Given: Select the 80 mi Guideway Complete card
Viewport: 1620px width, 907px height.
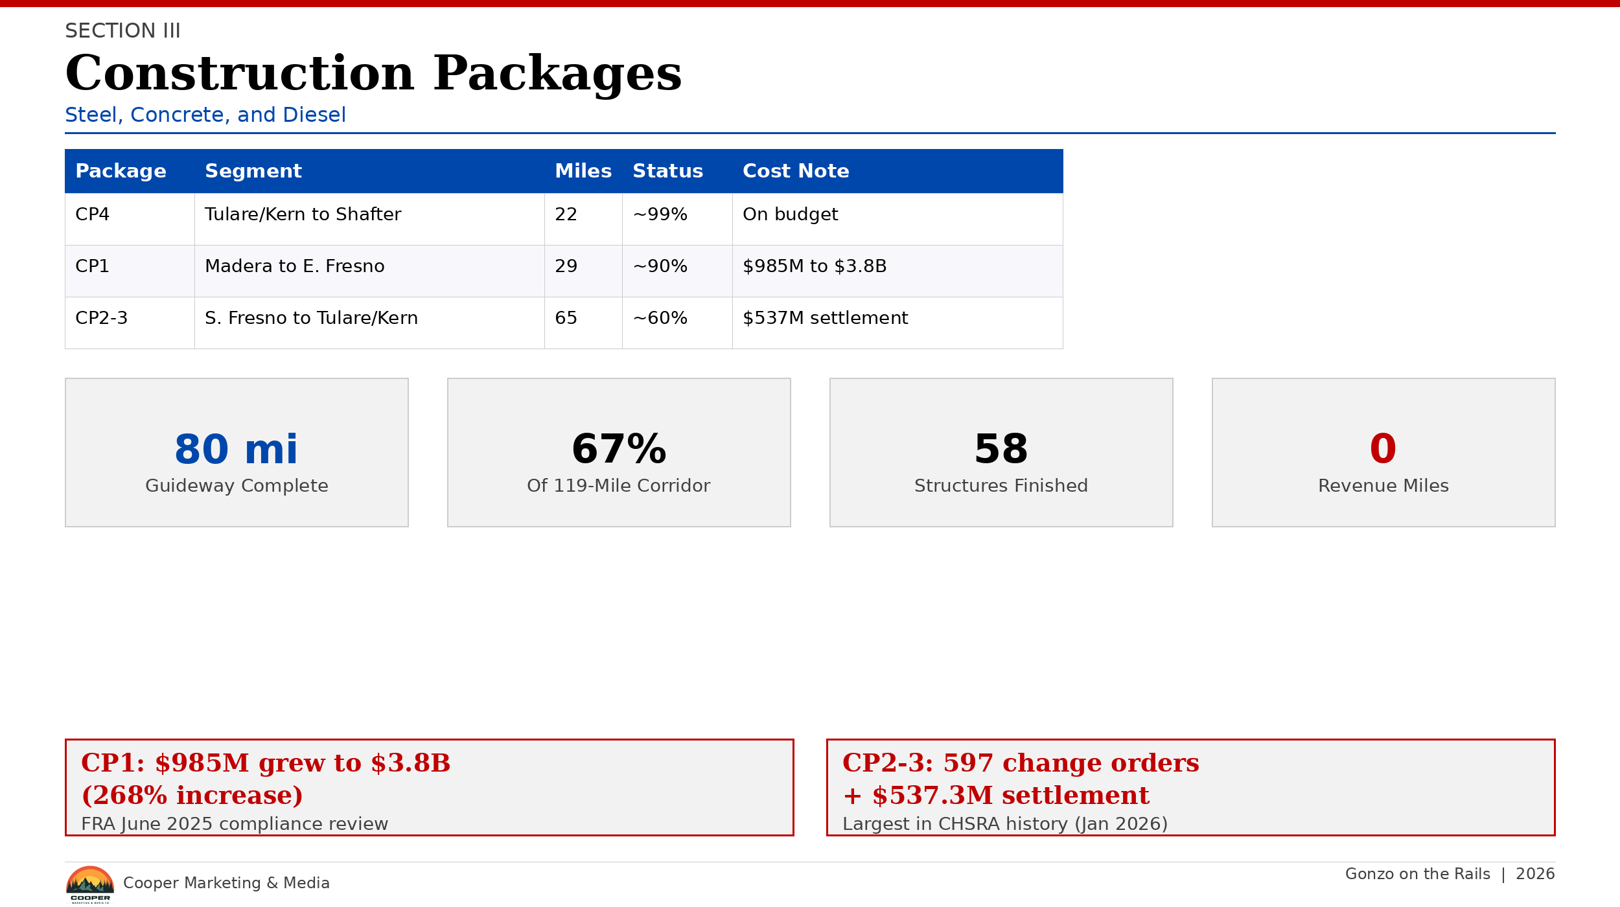Looking at the screenshot, I should tap(237, 452).
